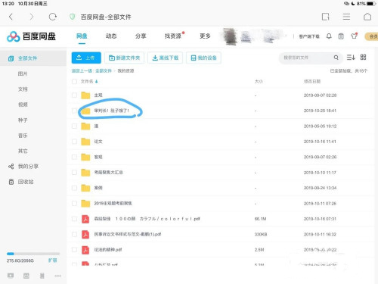
Task: Switch to the 网盘 tab
Action: tap(82, 36)
